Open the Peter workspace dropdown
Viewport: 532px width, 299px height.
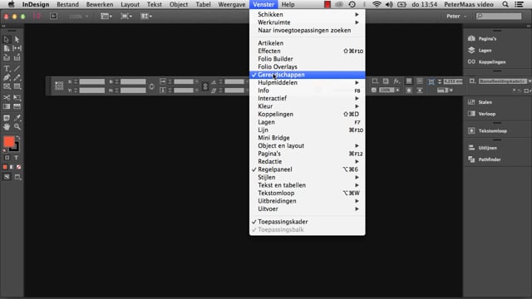[x=456, y=16]
